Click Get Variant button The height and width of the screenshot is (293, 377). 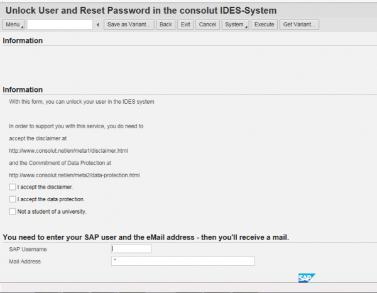pyautogui.click(x=299, y=25)
